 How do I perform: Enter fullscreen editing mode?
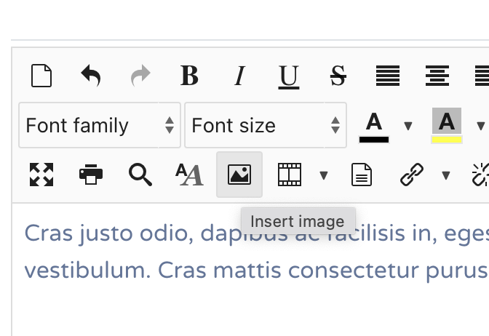(41, 175)
